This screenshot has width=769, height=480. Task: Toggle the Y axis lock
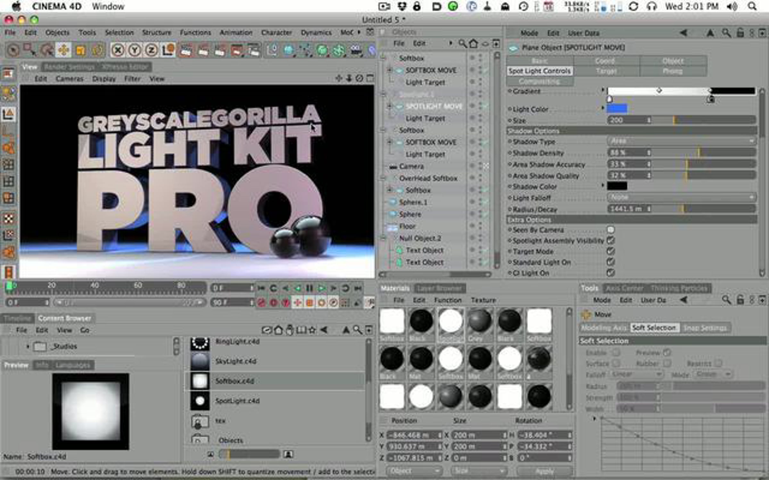[x=135, y=50]
